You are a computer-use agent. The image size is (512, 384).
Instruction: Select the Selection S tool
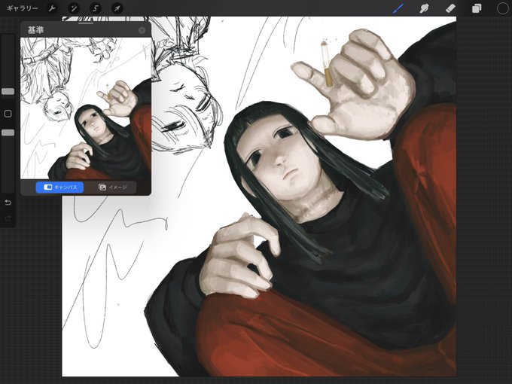(96, 8)
